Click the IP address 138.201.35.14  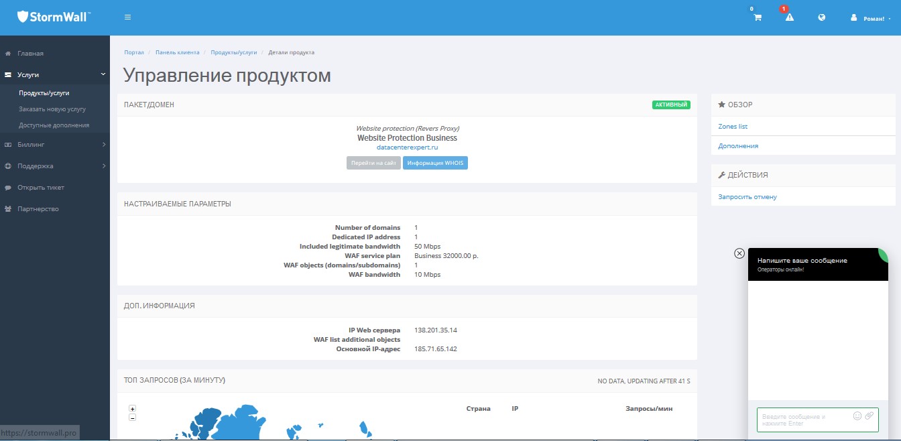(x=436, y=330)
